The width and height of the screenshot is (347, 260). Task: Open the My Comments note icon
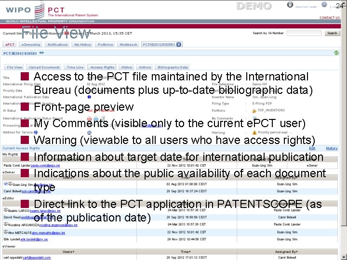[x=254, y=118]
